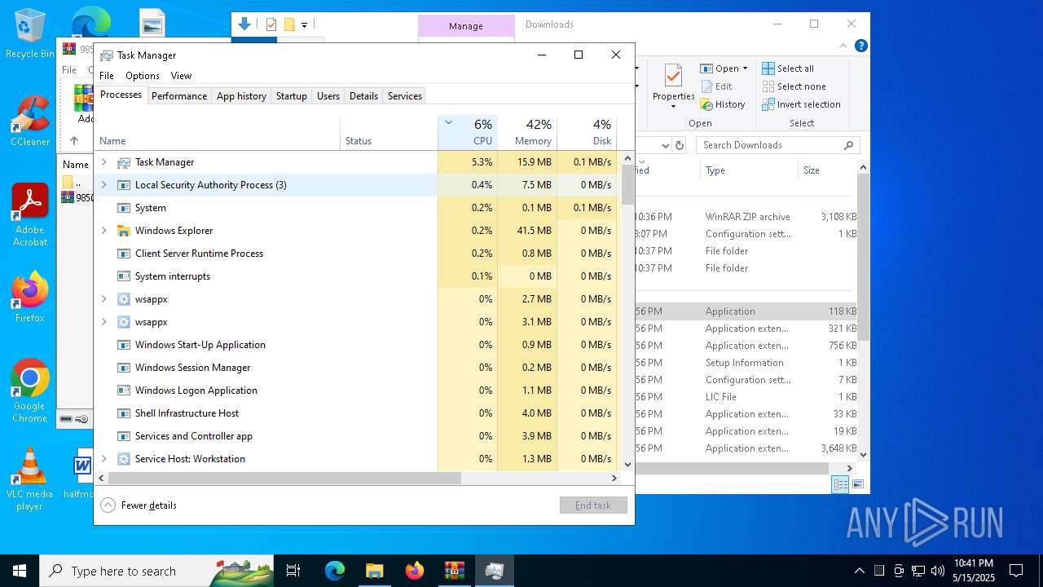Switch to details view icon in Explorer
1043x587 pixels.
click(x=841, y=484)
